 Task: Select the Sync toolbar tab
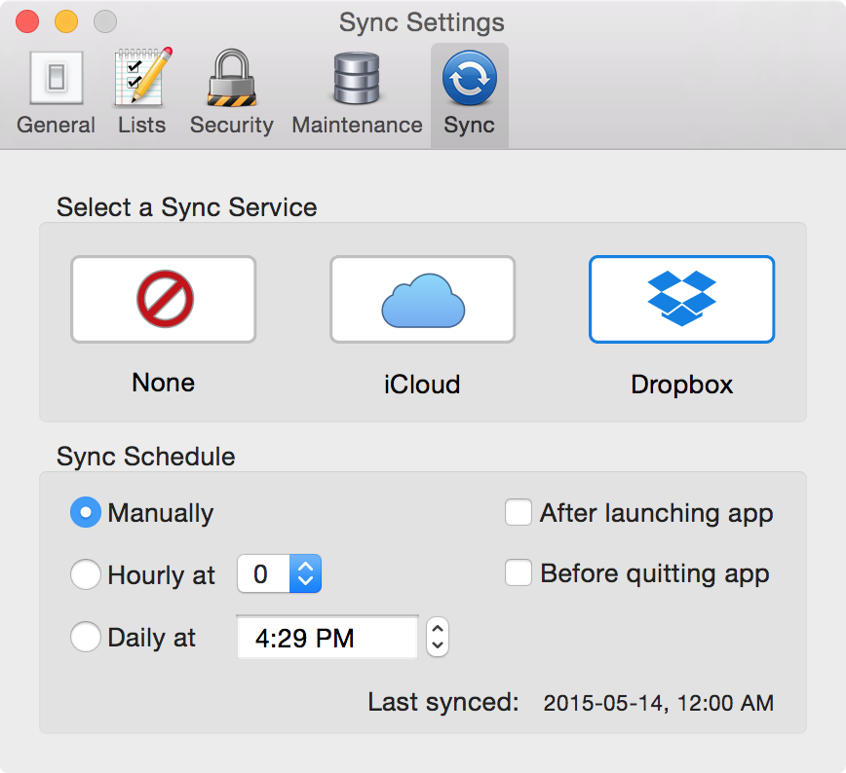[470, 94]
